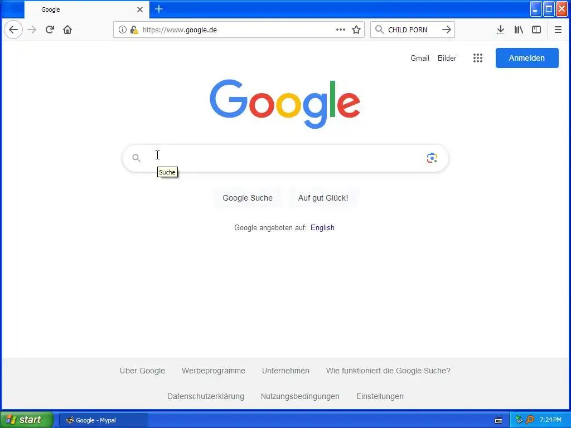
Task: Click the Google logo
Action: click(x=285, y=104)
